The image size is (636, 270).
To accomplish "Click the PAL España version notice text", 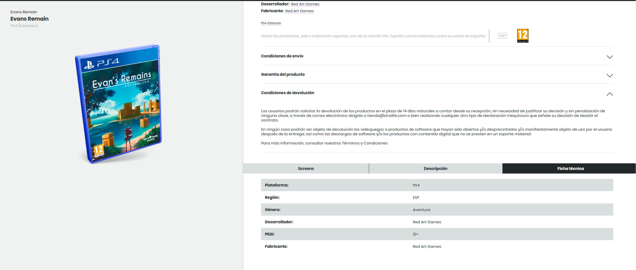I will coord(373,36).
